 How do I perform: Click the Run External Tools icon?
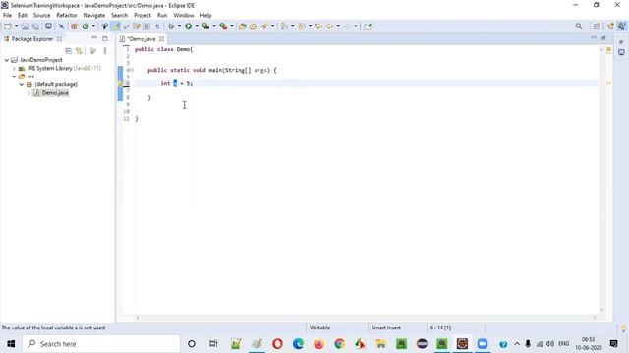pos(223,26)
